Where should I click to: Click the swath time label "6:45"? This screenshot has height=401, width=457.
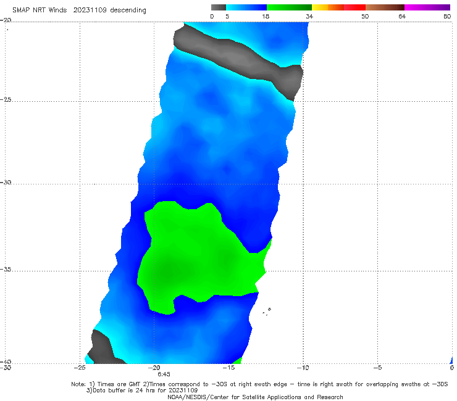tap(164, 374)
